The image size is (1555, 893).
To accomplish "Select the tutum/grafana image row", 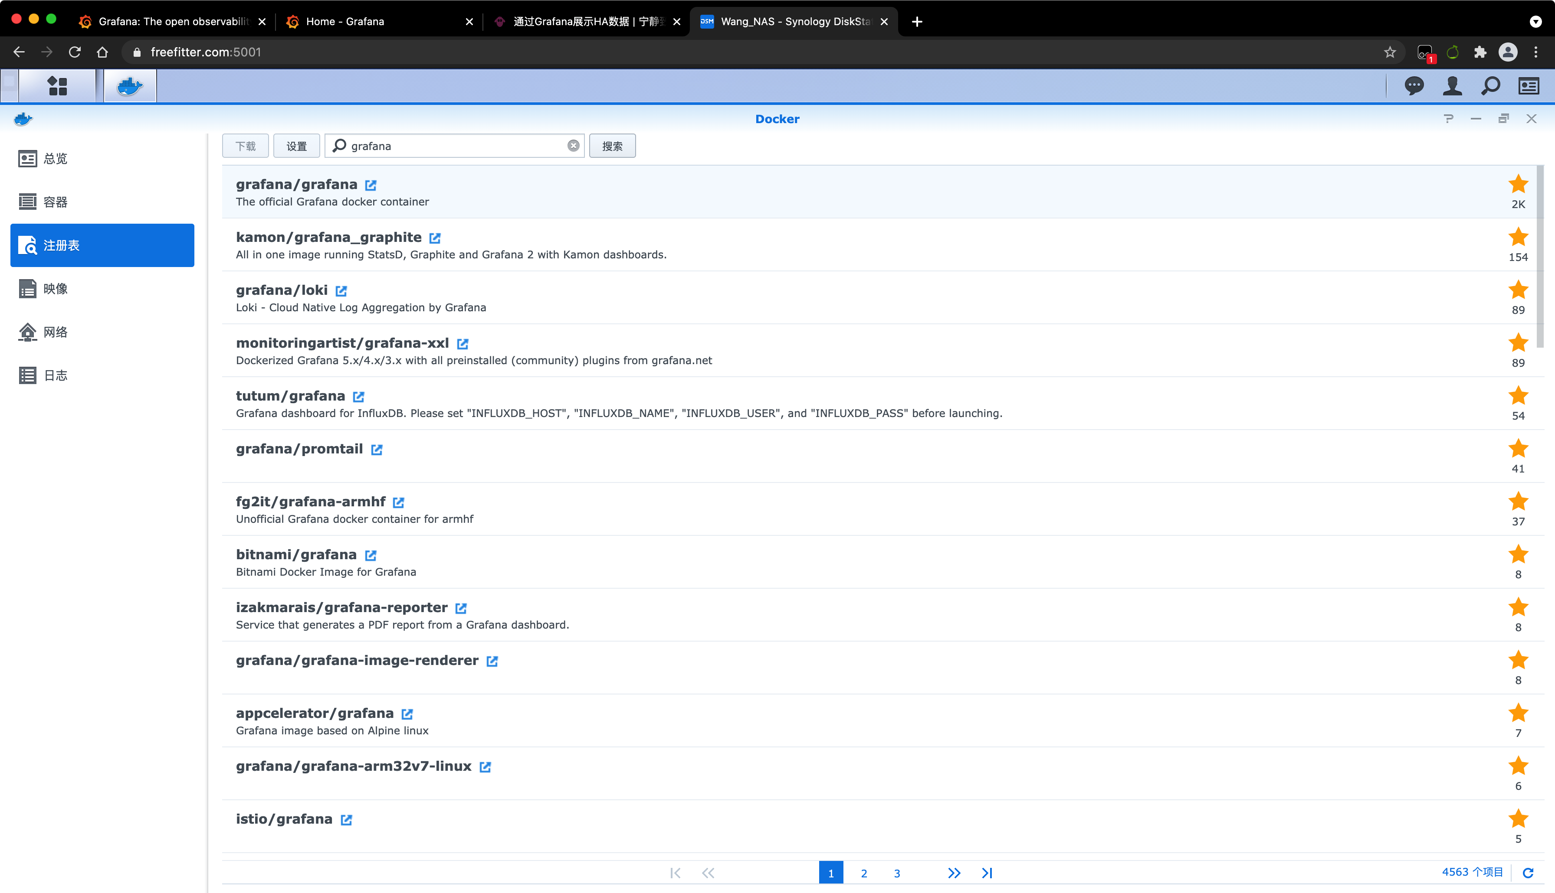I will click(x=879, y=404).
